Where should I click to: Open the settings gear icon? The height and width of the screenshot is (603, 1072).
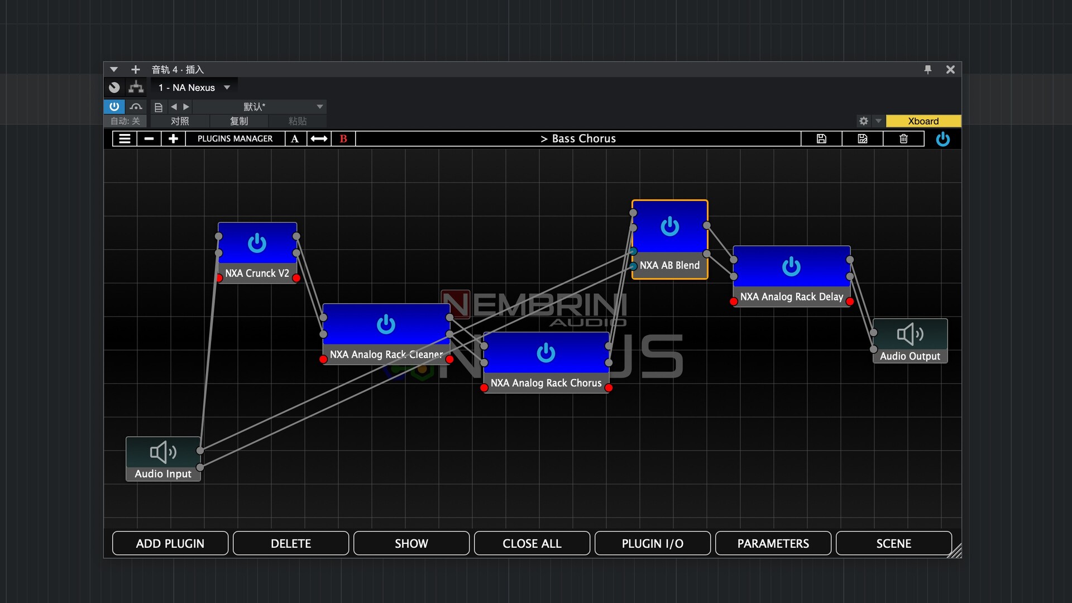coord(864,121)
